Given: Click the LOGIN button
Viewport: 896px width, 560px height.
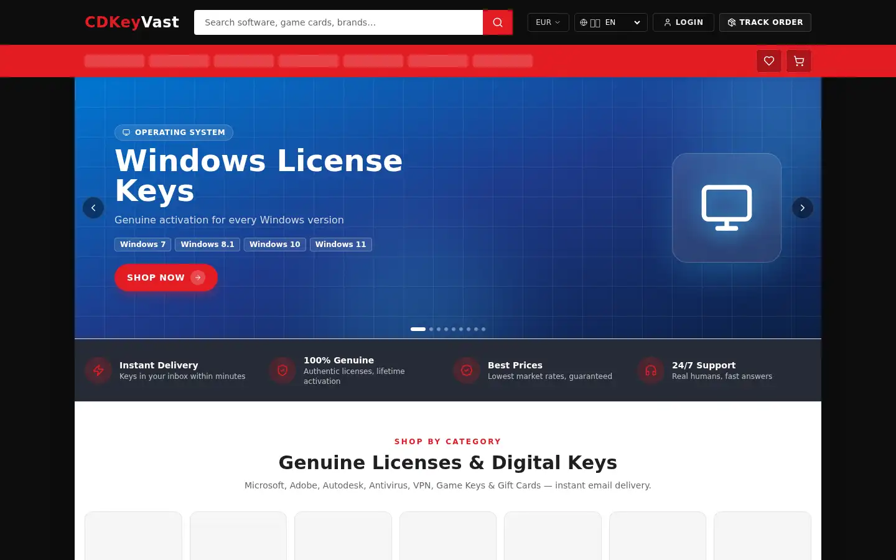Looking at the screenshot, I should point(683,22).
